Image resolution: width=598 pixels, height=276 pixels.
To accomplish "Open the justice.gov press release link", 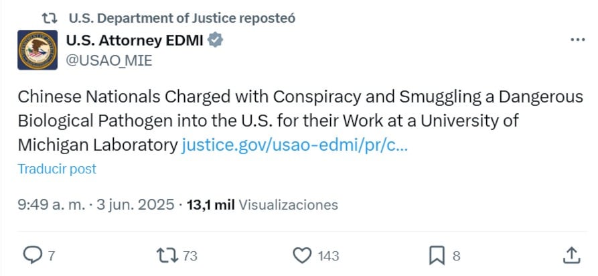I will (294, 145).
